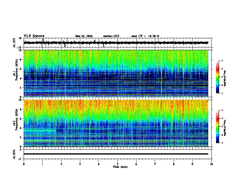This screenshot has width=238, height=184.
Task: Select the date label Mar.26, 2026
Action: [x=84, y=36]
